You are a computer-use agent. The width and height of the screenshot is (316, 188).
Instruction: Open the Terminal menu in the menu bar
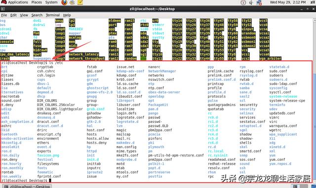(53, 15)
